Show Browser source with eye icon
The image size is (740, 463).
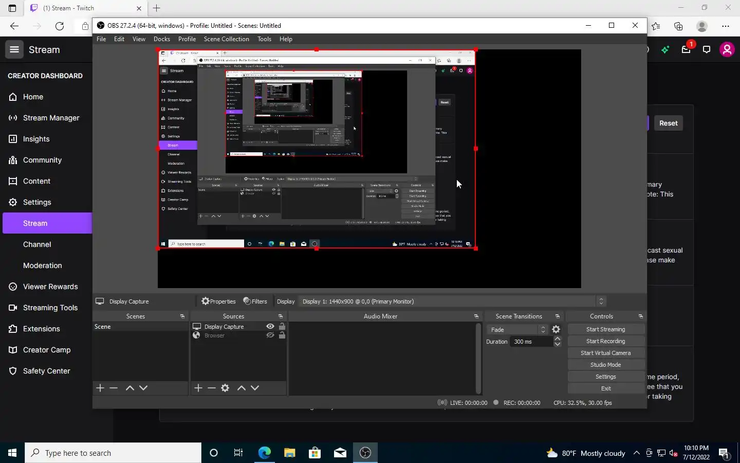(270, 335)
